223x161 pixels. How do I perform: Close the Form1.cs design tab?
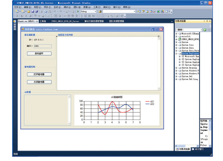point(37,22)
